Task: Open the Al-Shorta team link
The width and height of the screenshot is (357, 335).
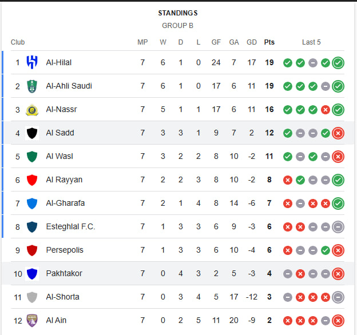Action: point(63,297)
